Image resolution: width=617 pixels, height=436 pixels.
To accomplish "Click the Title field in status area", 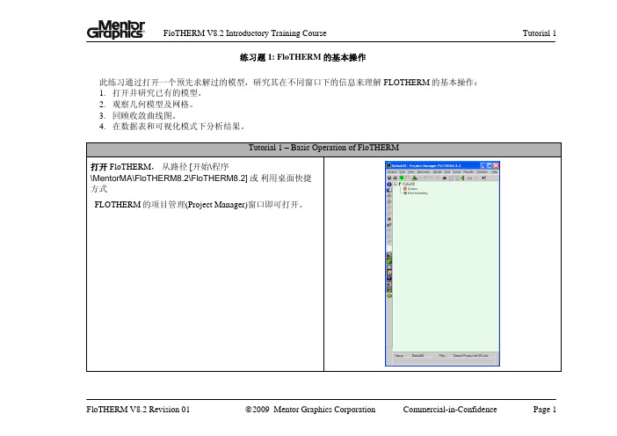I will [x=472, y=355].
